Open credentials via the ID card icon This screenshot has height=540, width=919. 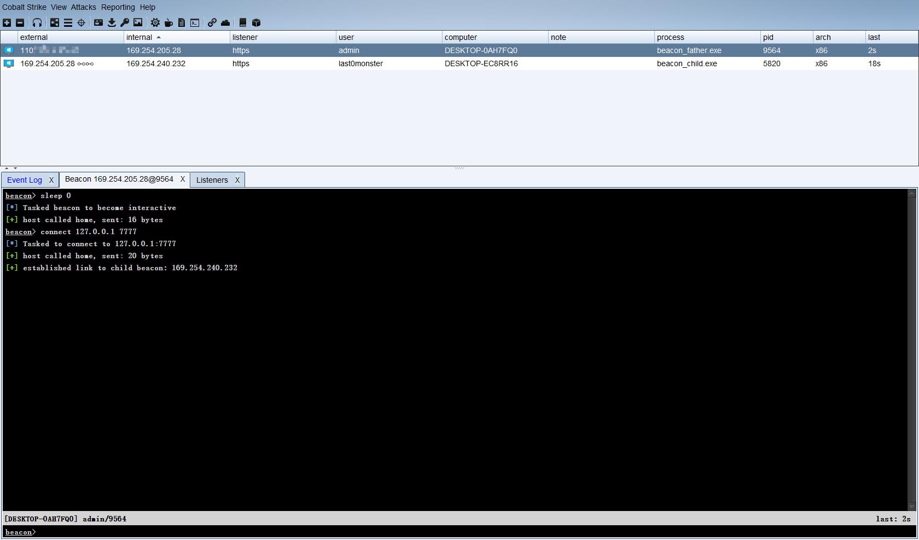(98, 22)
